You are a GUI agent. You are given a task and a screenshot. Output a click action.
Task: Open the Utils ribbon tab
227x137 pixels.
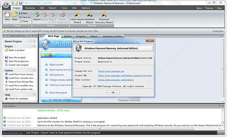(74, 8)
